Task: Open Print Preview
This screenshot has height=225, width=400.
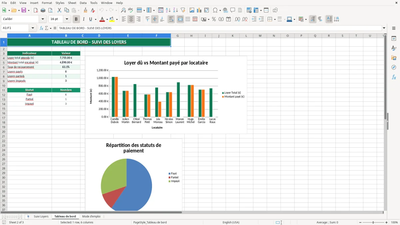Action: pyautogui.click(x=50, y=10)
